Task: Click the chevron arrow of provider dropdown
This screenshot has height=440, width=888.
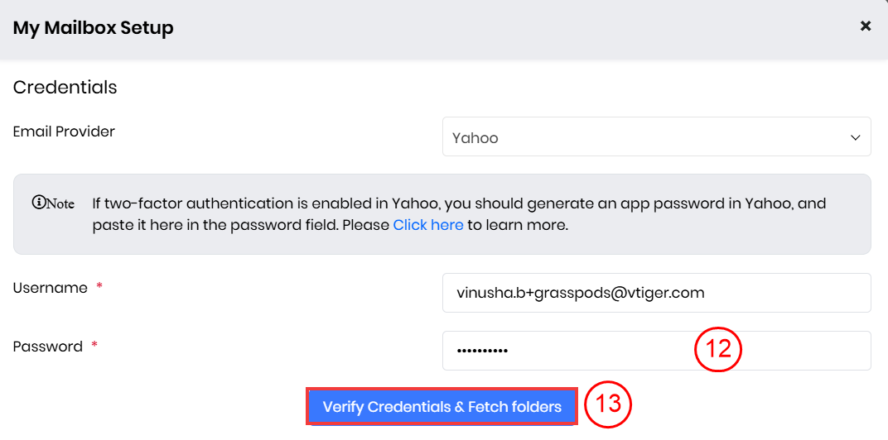Action: (x=856, y=138)
